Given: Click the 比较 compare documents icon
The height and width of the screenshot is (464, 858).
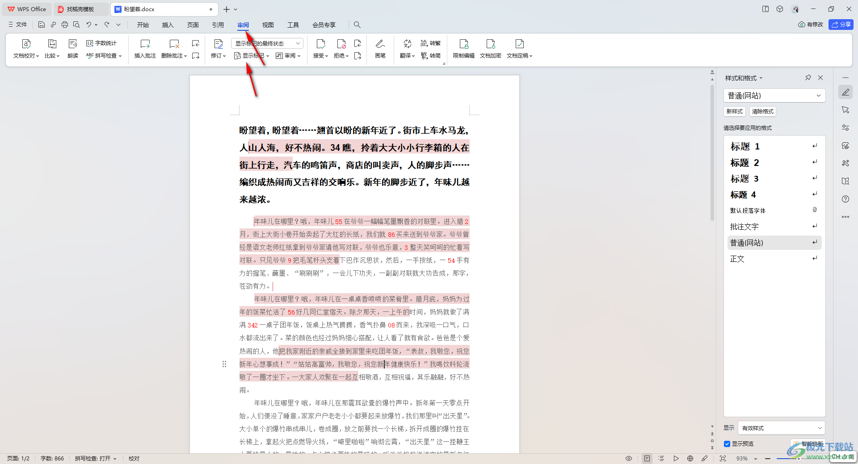Looking at the screenshot, I should (52, 44).
